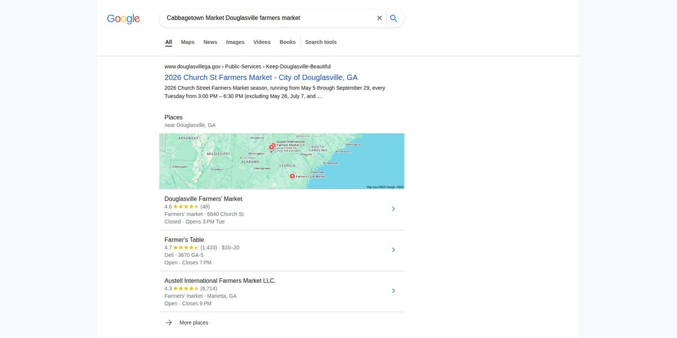Click the Google logo
This screenshot has height=338, width=677.
pyautogui.click(x=124, y=19)
